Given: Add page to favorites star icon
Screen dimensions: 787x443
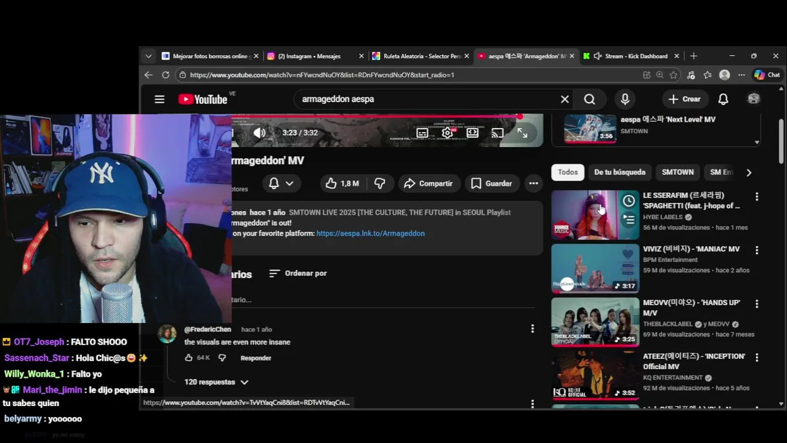Looking at the screenshot, I should coord(674,75).
